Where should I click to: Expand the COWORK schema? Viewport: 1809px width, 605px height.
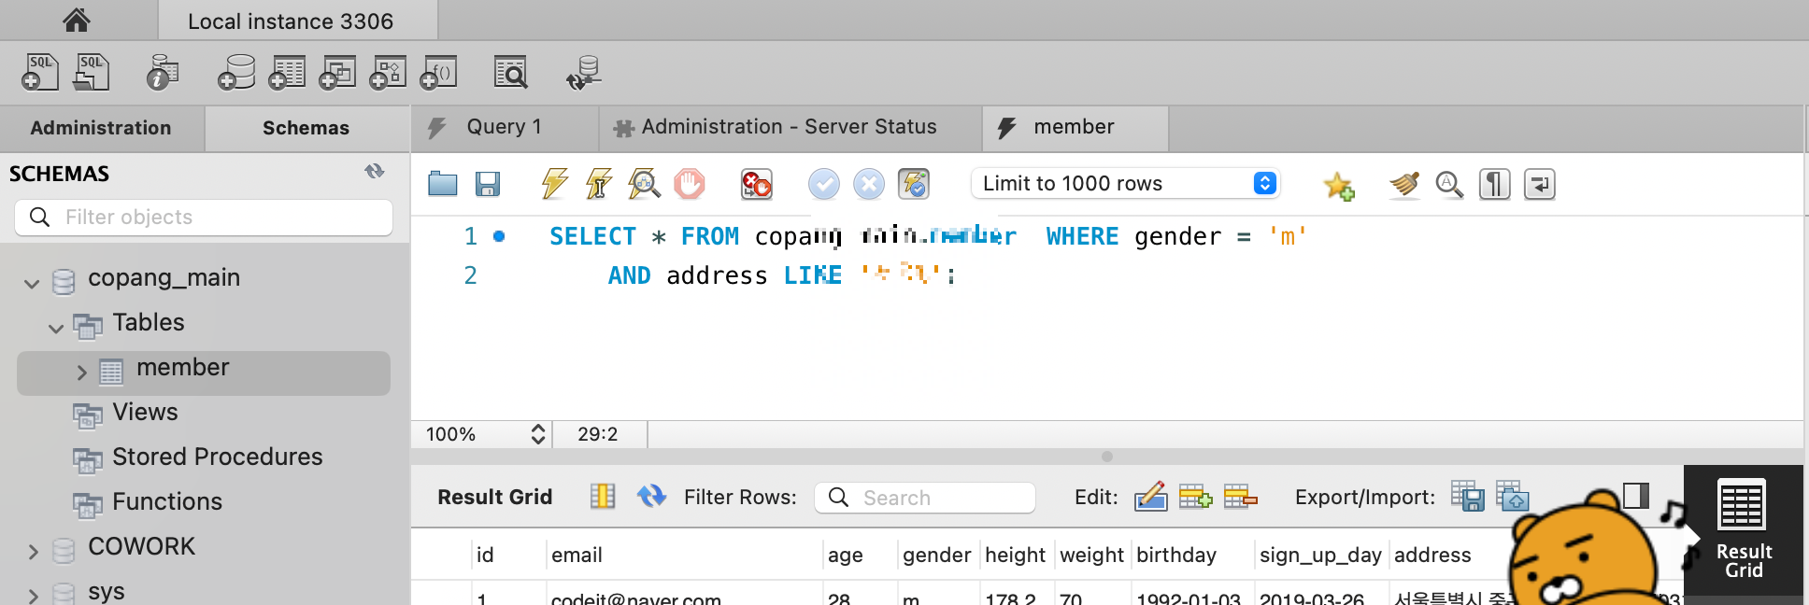point(33,552)
